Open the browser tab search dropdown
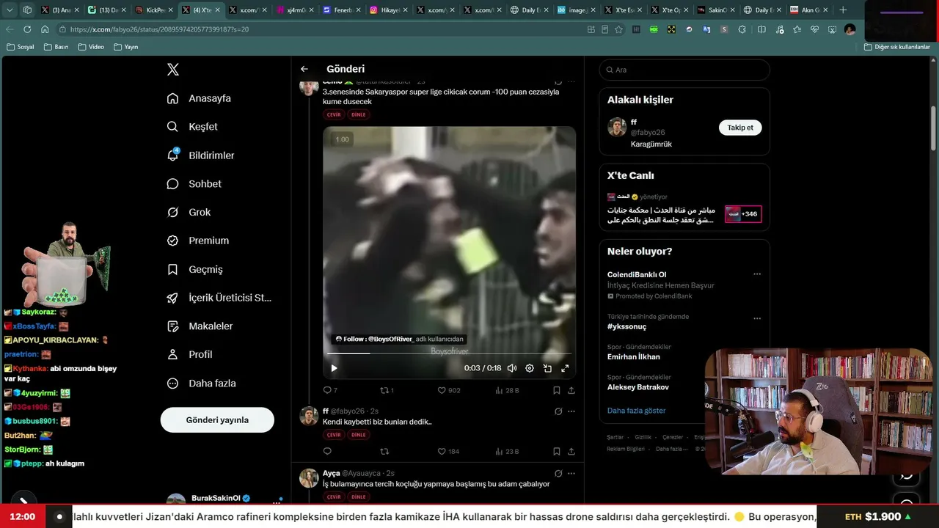939x528 pixels. [x=10, y=10]
